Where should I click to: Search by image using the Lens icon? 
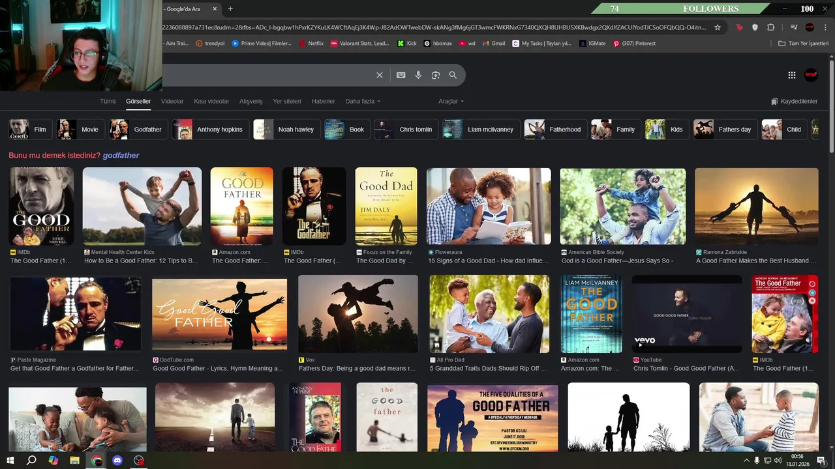pyautogui.click(x=436, y=75)
